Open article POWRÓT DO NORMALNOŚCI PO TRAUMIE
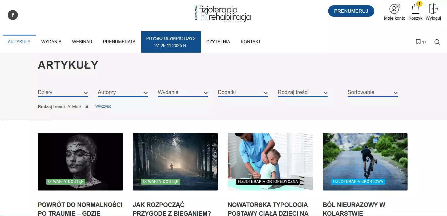This screenshot has width=447, height=216. (x=80, y=209)
